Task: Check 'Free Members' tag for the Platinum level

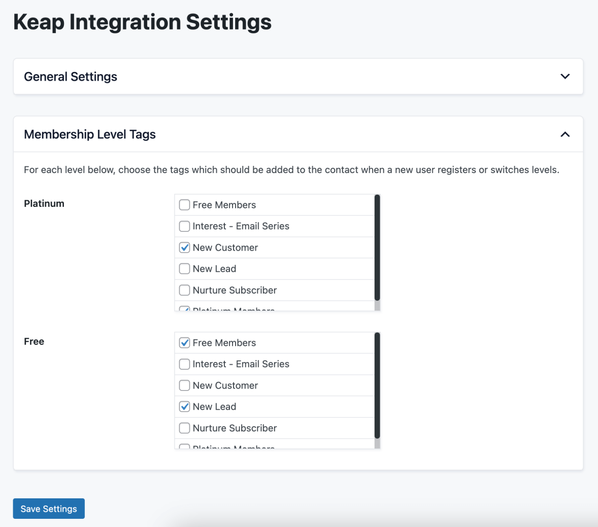Action: click(x=185, y=204)
